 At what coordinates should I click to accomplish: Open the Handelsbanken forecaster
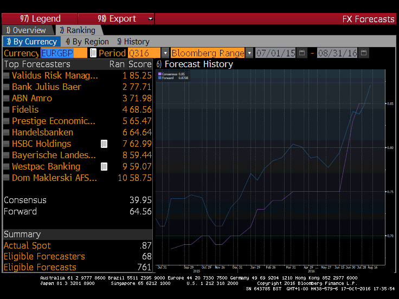point(42,133)
